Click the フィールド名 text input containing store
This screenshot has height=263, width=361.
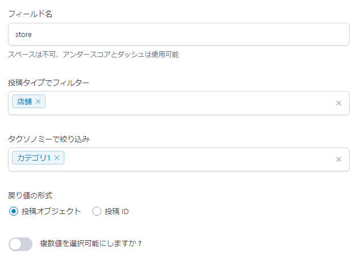coord(178,34)
